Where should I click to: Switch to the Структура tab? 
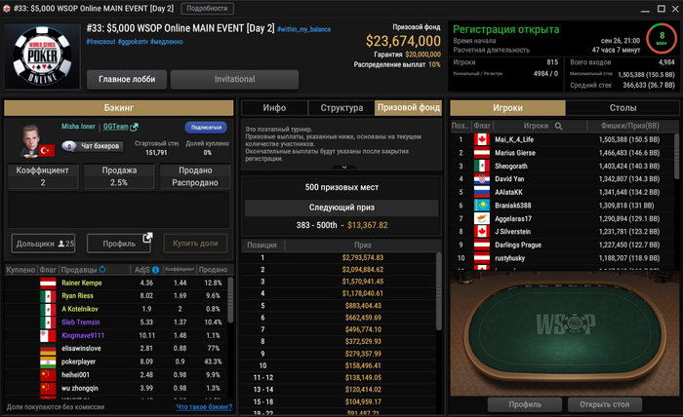tap(341, 108)
